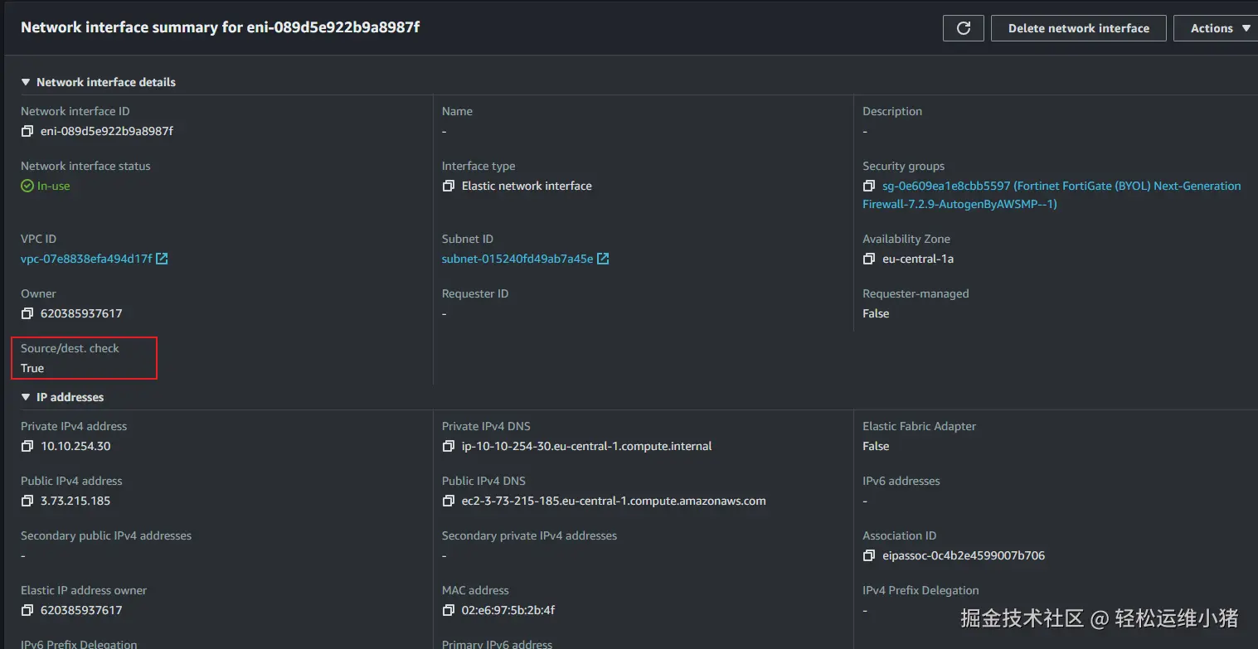Copy the public IPv4 DNS name
The width and height of the screenshot is (1258, 649).
pos(449,501)
